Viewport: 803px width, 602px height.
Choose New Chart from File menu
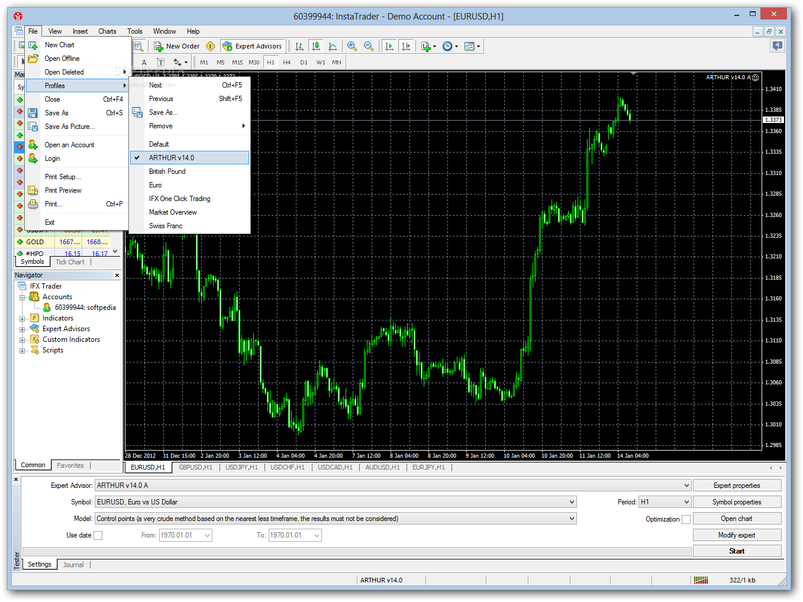point(78,45)
